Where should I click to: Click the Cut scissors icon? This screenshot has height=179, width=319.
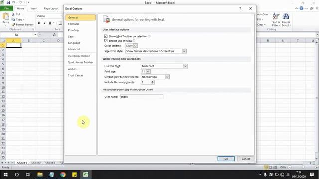click(x=13, y=14)
